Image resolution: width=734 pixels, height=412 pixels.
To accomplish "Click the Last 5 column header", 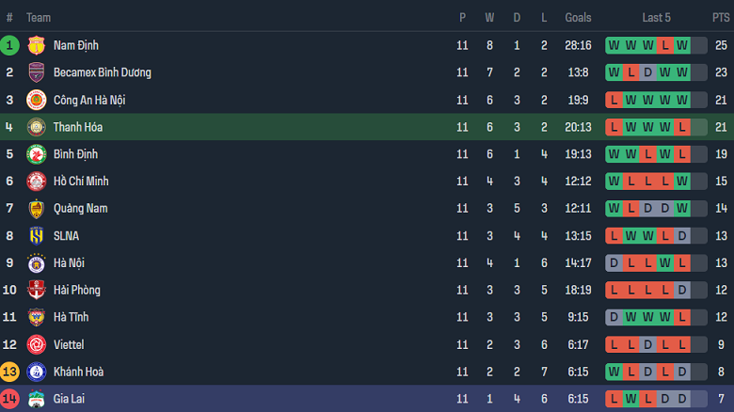I will click(656, 18).
